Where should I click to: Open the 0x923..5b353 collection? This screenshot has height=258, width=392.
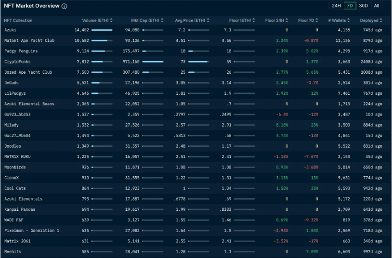click(x=17, y=115)
